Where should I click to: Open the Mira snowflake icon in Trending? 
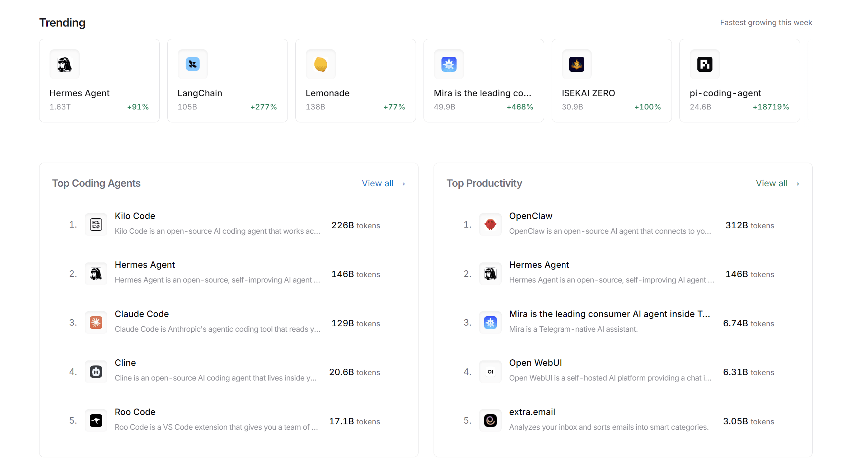(449, 64)
